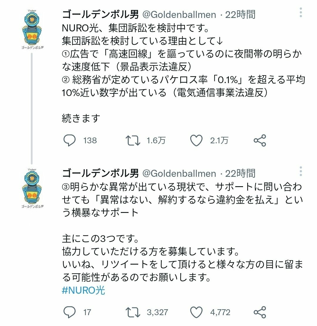
Task: Open the #NURO光 hashtag link
Action: point(84,291)
